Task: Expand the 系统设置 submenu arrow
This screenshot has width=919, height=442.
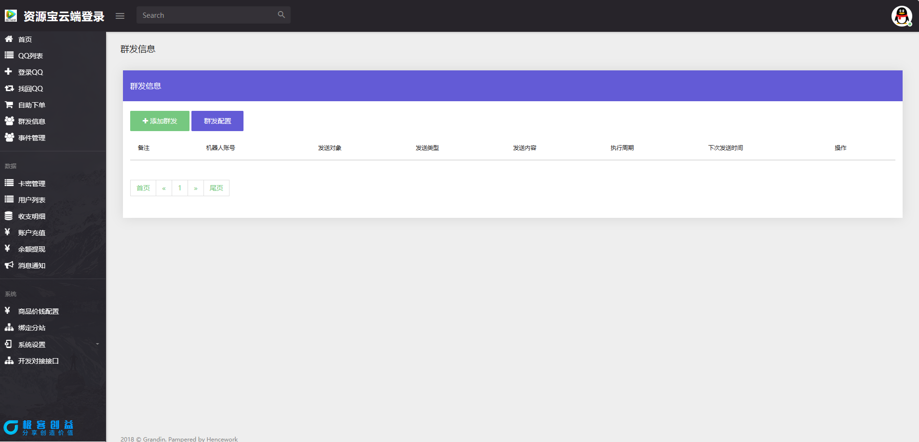Action: tap(97, 344)
